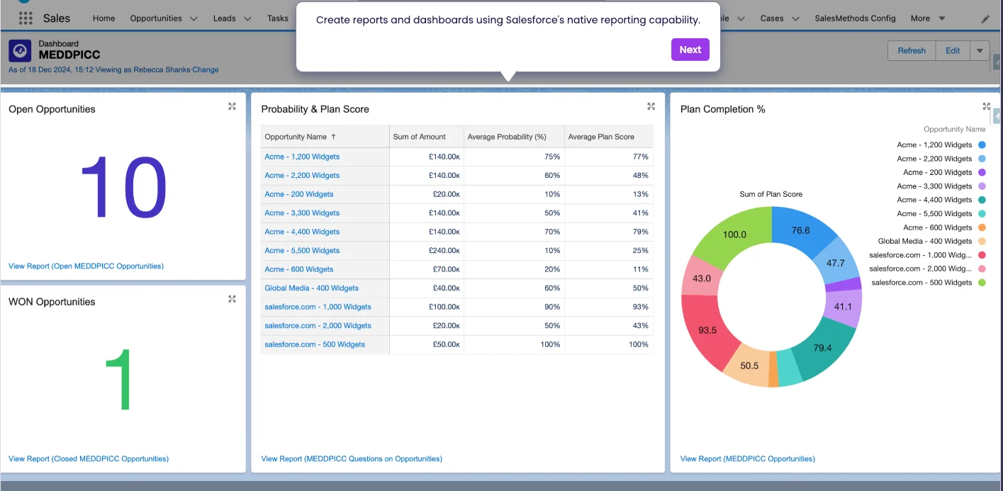Click the red 93.5 donut segment
Screen dimensions: 1003x491
coord(707,330)
